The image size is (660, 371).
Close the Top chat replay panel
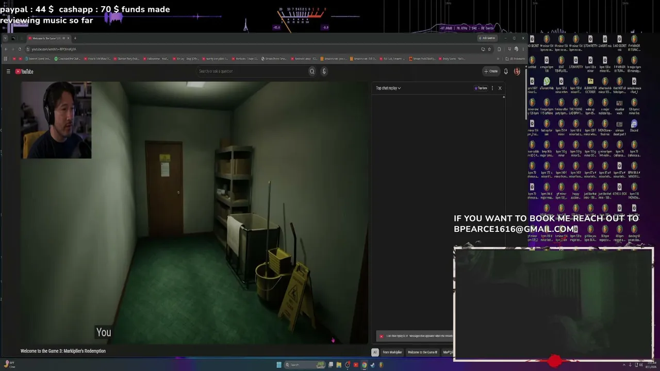500,88
